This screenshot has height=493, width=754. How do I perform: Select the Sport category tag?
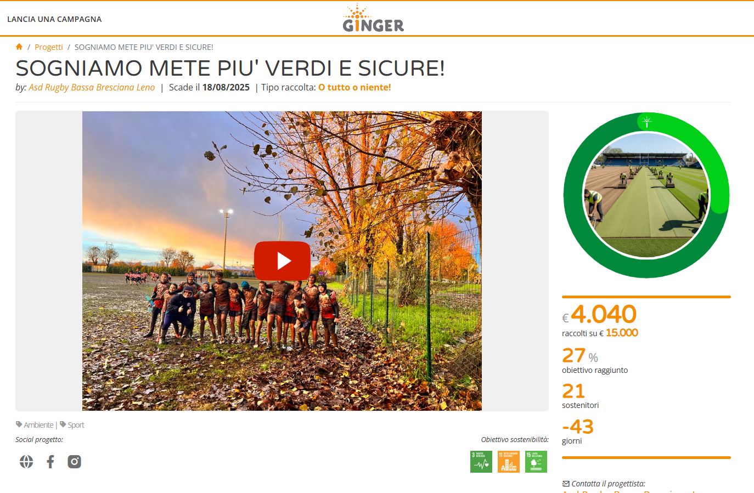click(x=76, y=425)
